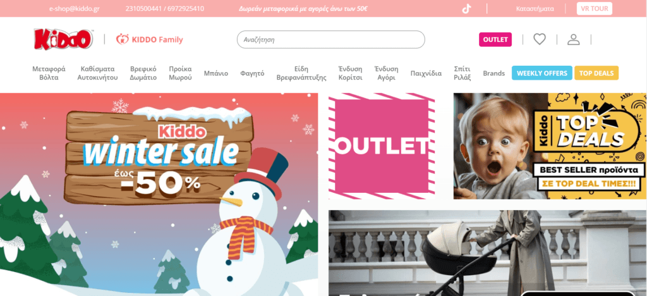Viewport: 647px width, 296px height.
Task: Open the wishlist heart icon
Action: 540,39
